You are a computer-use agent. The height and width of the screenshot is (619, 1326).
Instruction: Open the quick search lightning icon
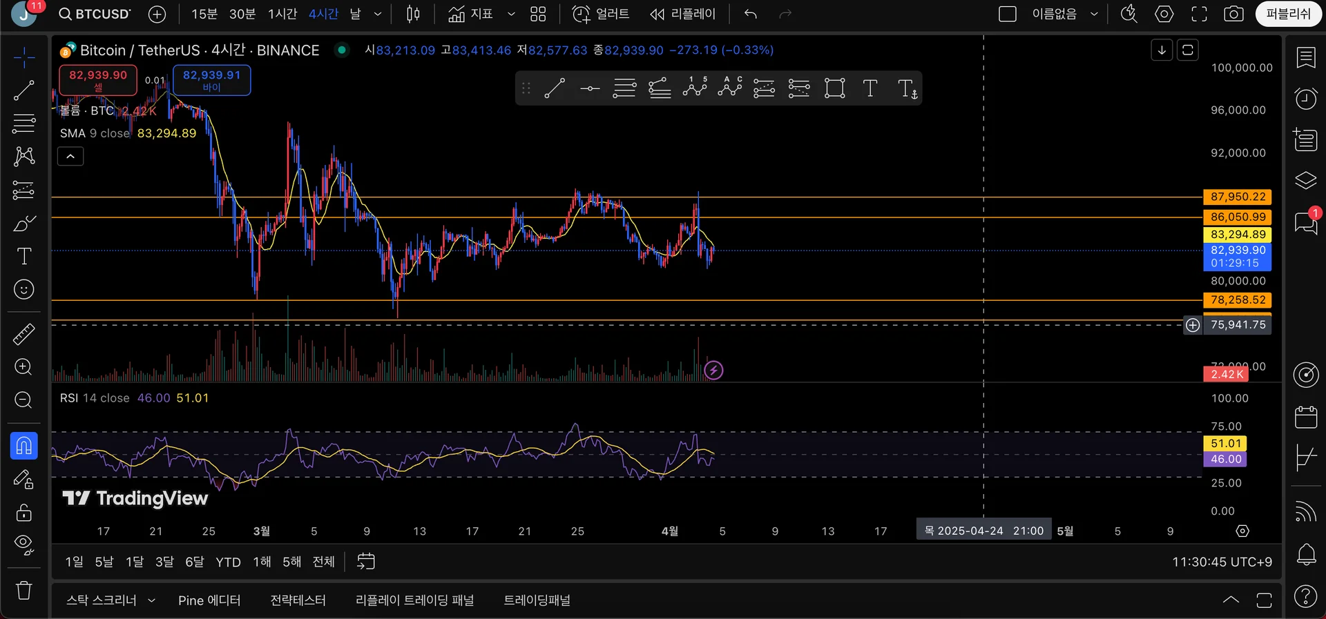click(1129, 14)
